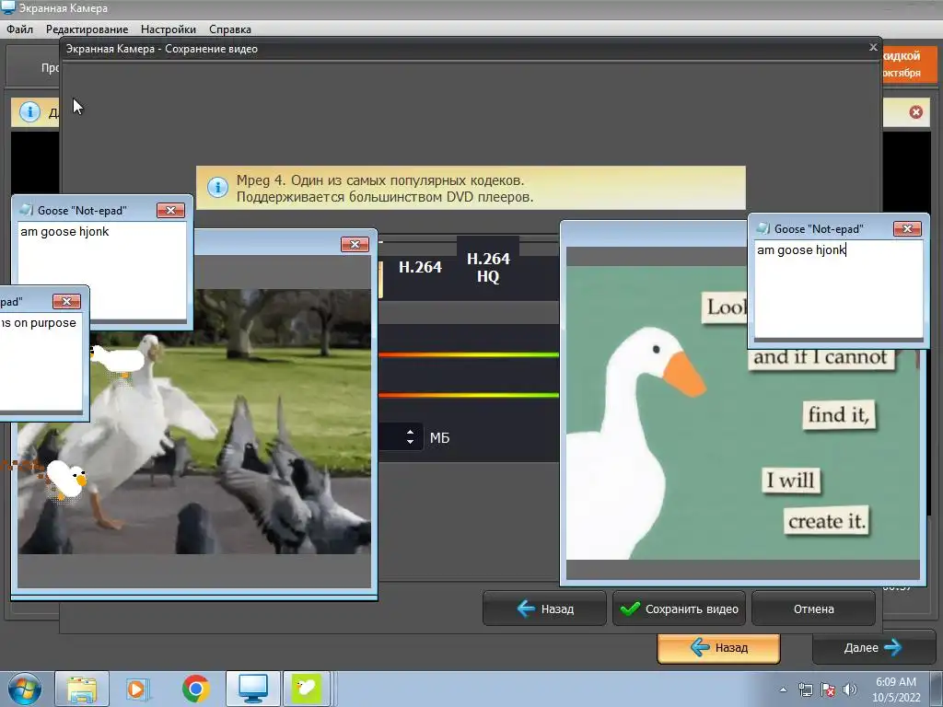Click Сохранить видео button
This screenshot has width=943, height=707.
679,609
